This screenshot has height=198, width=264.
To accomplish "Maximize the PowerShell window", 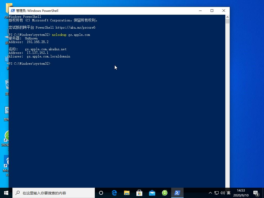I will pos(212,11).
